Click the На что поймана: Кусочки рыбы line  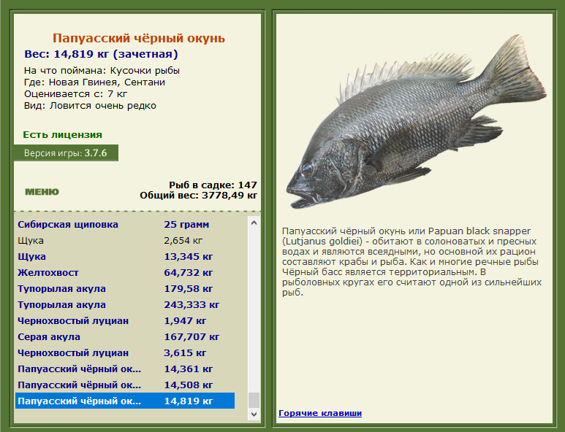point(102,71)
